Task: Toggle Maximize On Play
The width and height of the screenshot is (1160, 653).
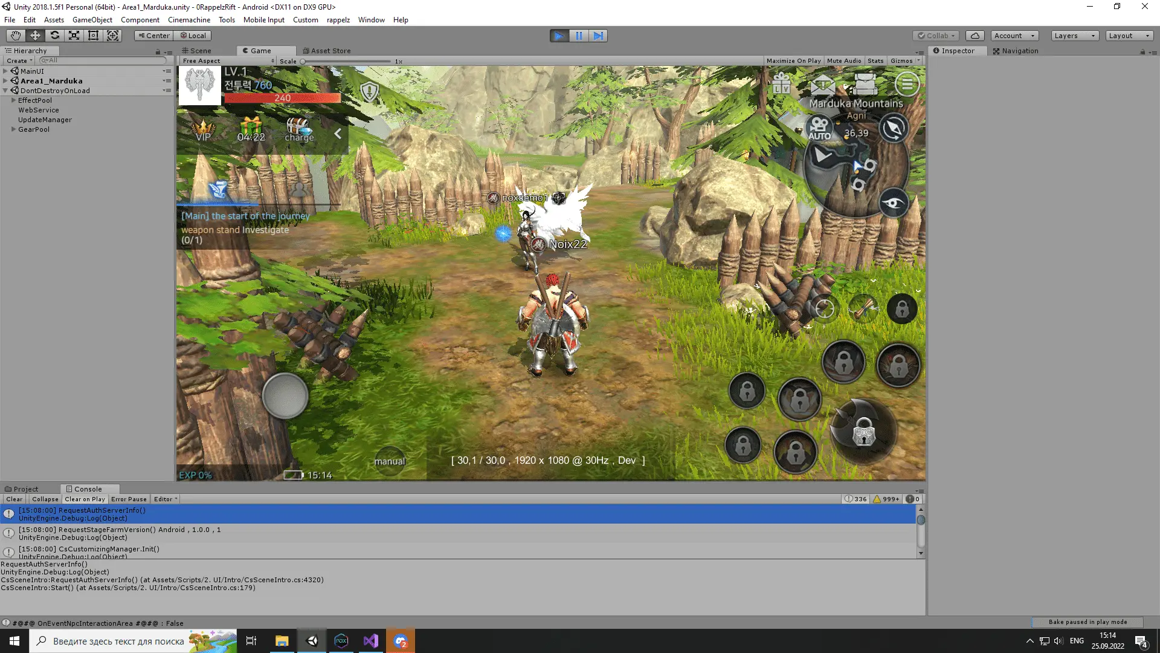Action: tap(793, 61)
